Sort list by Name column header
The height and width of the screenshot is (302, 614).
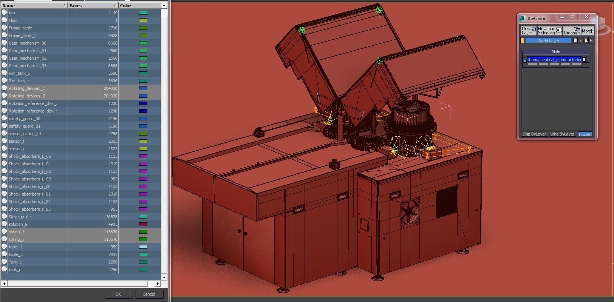tap(34, 6)
